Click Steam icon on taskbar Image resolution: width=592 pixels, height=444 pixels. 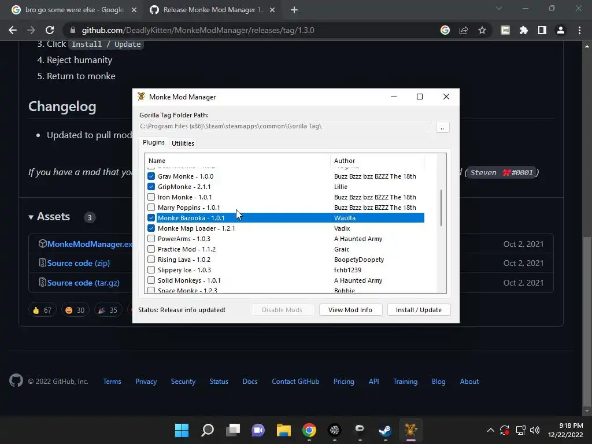[385, 430]
